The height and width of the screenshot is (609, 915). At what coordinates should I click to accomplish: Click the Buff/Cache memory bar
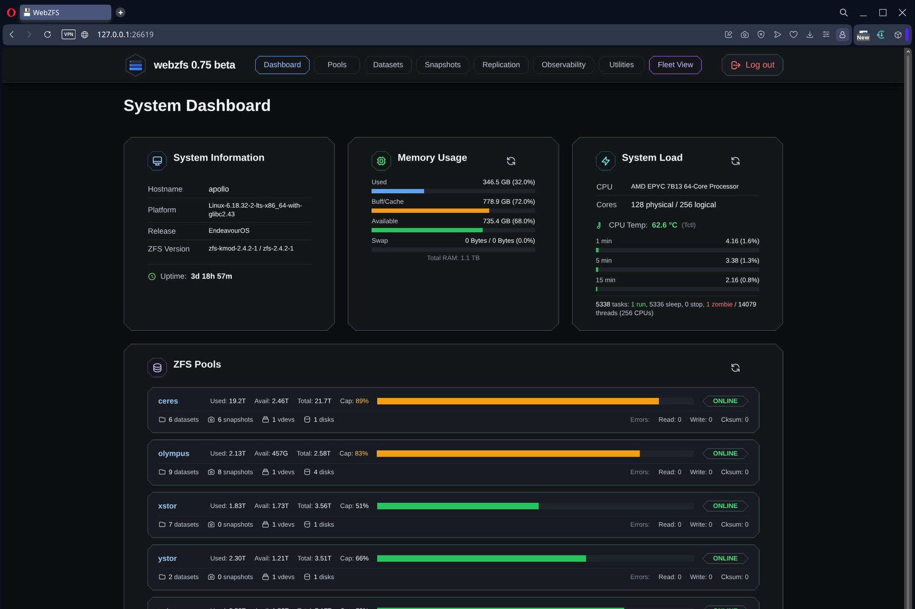coord(453,211)
